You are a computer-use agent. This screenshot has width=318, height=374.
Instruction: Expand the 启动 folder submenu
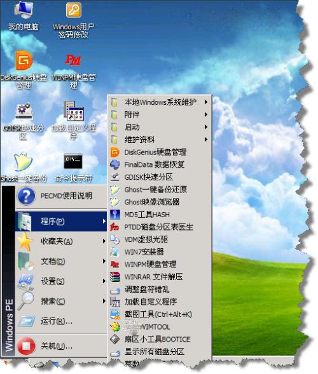160,127
